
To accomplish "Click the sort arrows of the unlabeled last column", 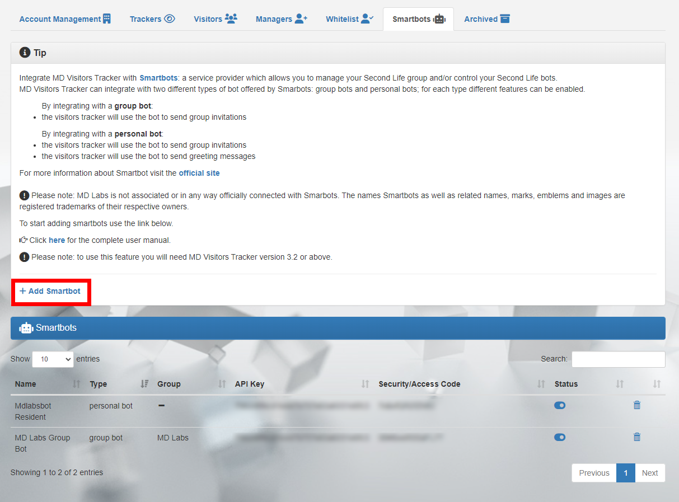I will 657,384.
